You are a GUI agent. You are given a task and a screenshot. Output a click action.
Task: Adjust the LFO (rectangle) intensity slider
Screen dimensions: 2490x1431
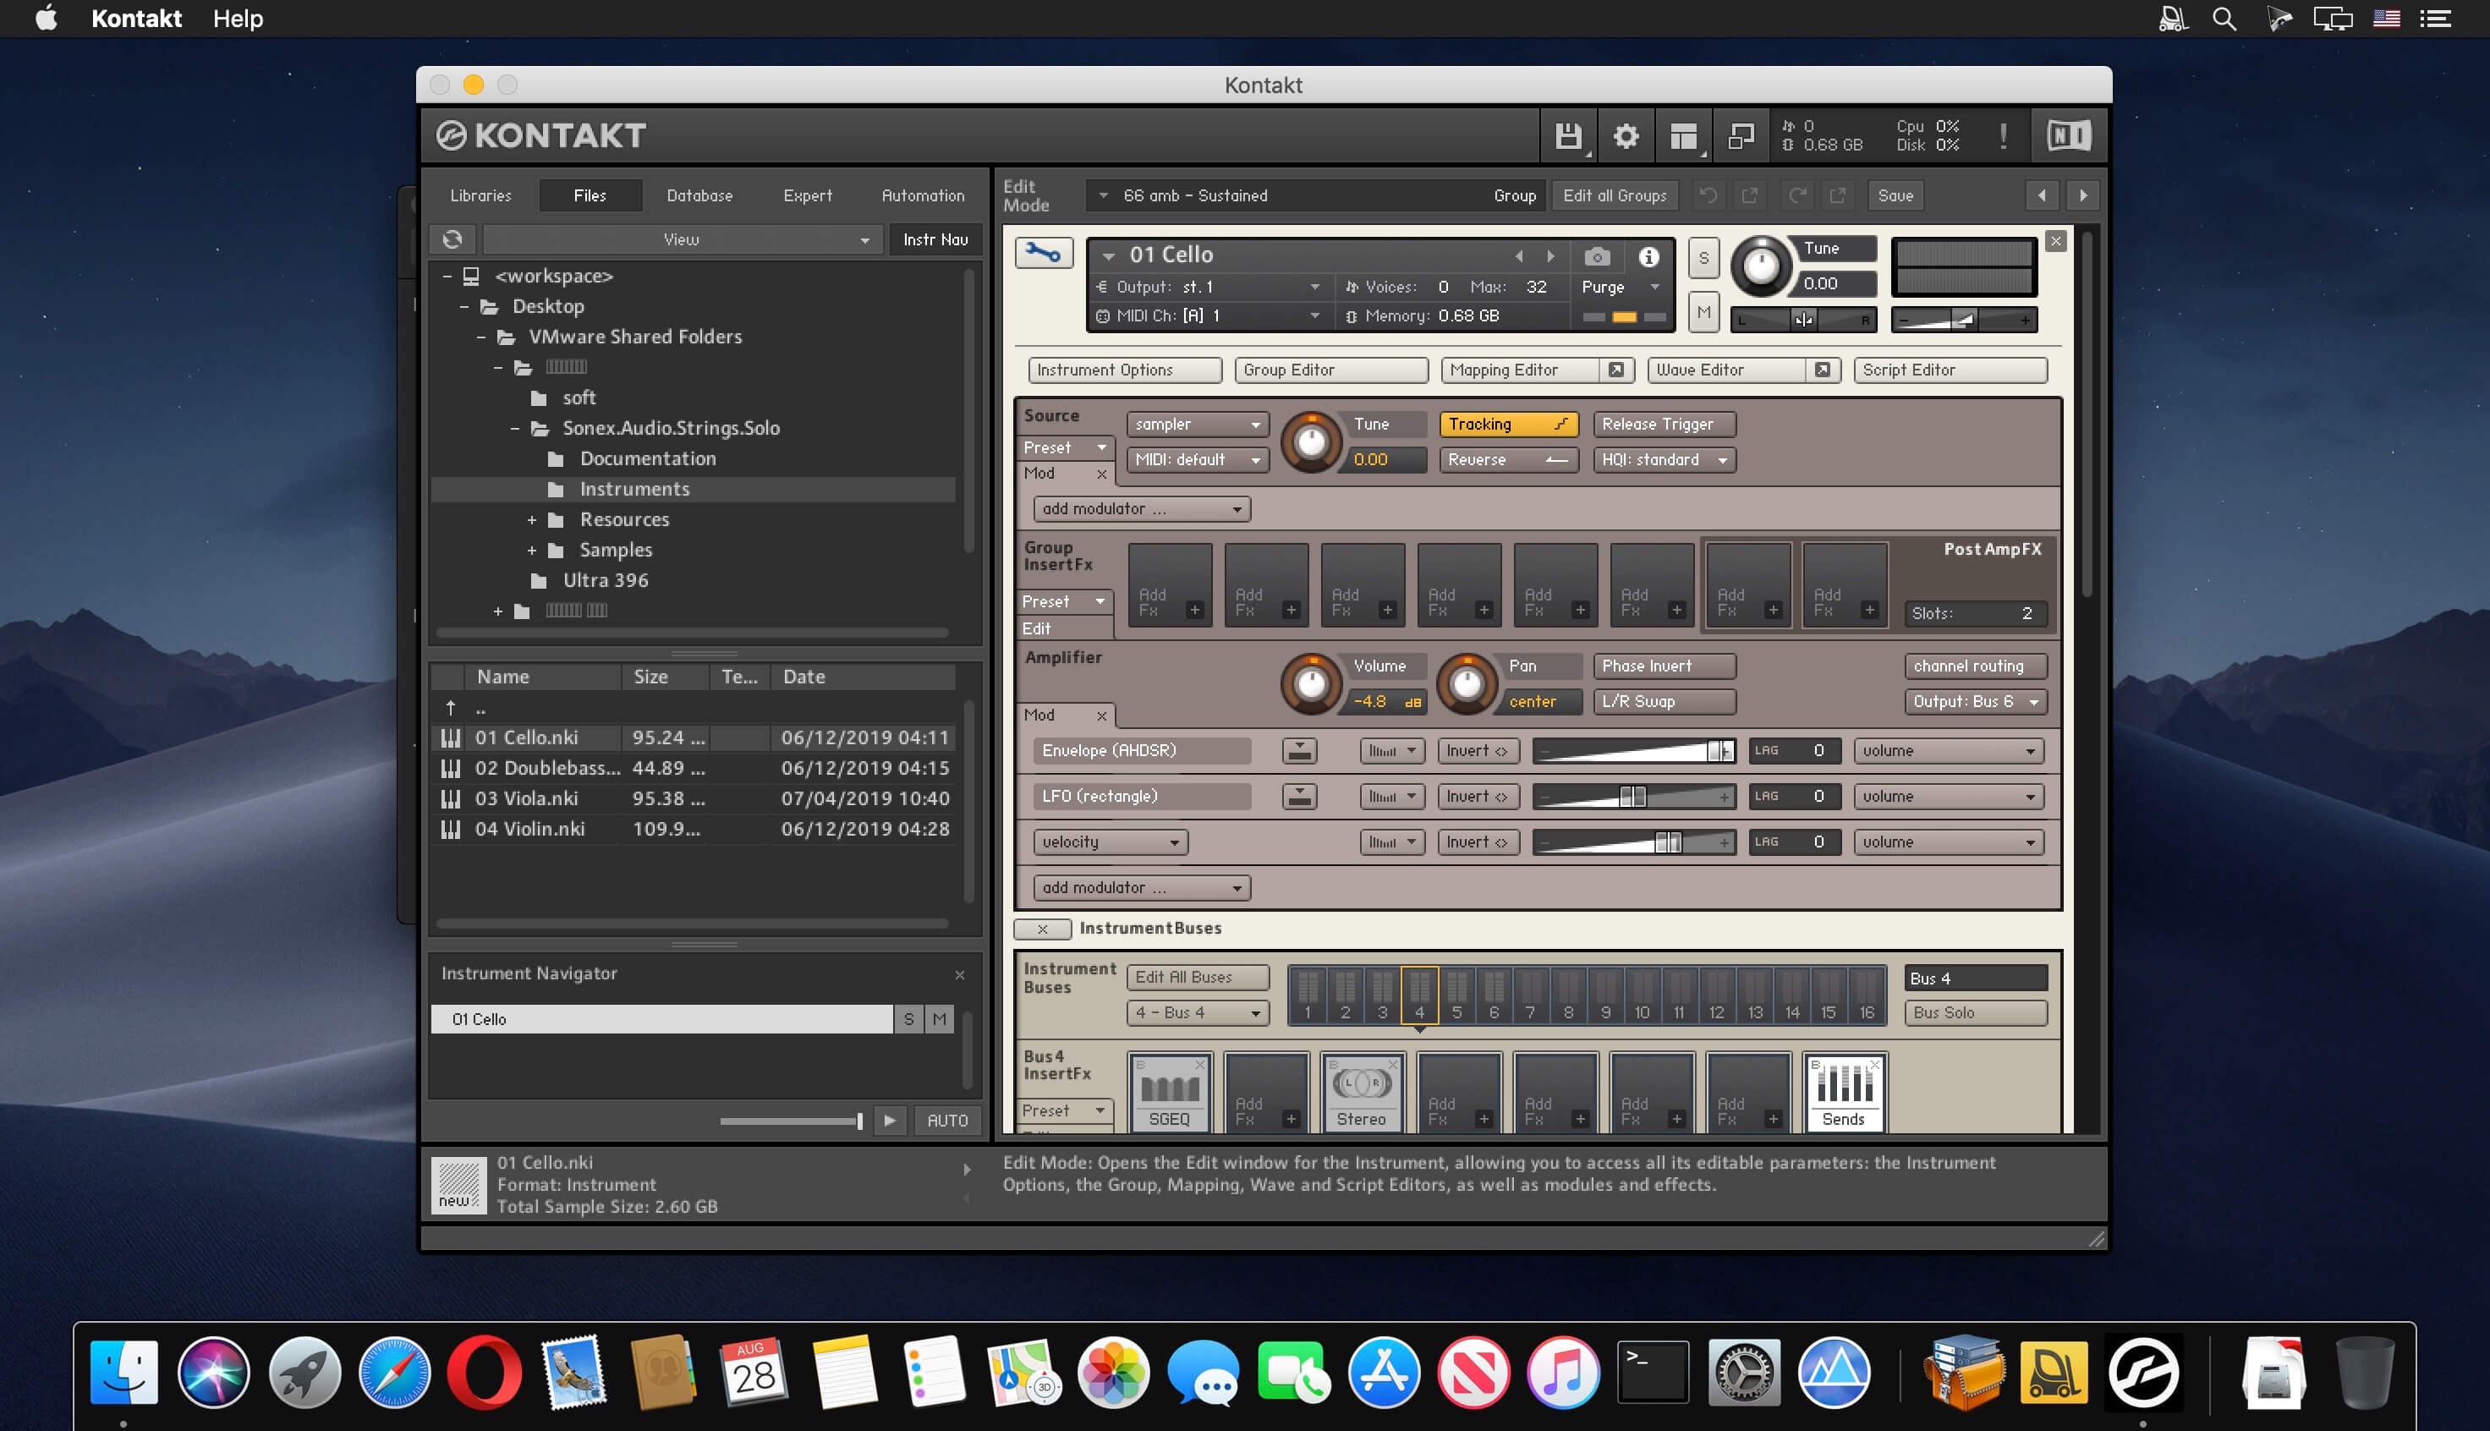[1634, 796]
